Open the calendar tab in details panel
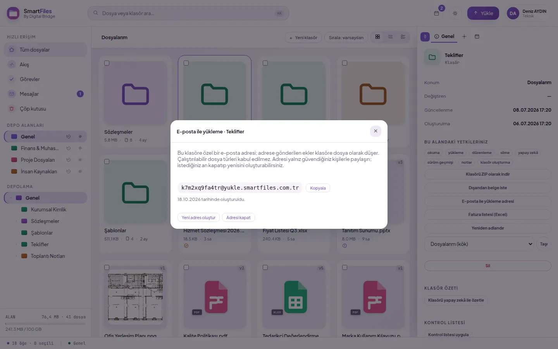This screenshot has width=558, height=349. [477, 36]
